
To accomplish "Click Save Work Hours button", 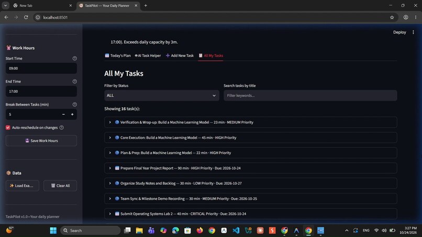I will pyautogui.click(x=41, y=141).
